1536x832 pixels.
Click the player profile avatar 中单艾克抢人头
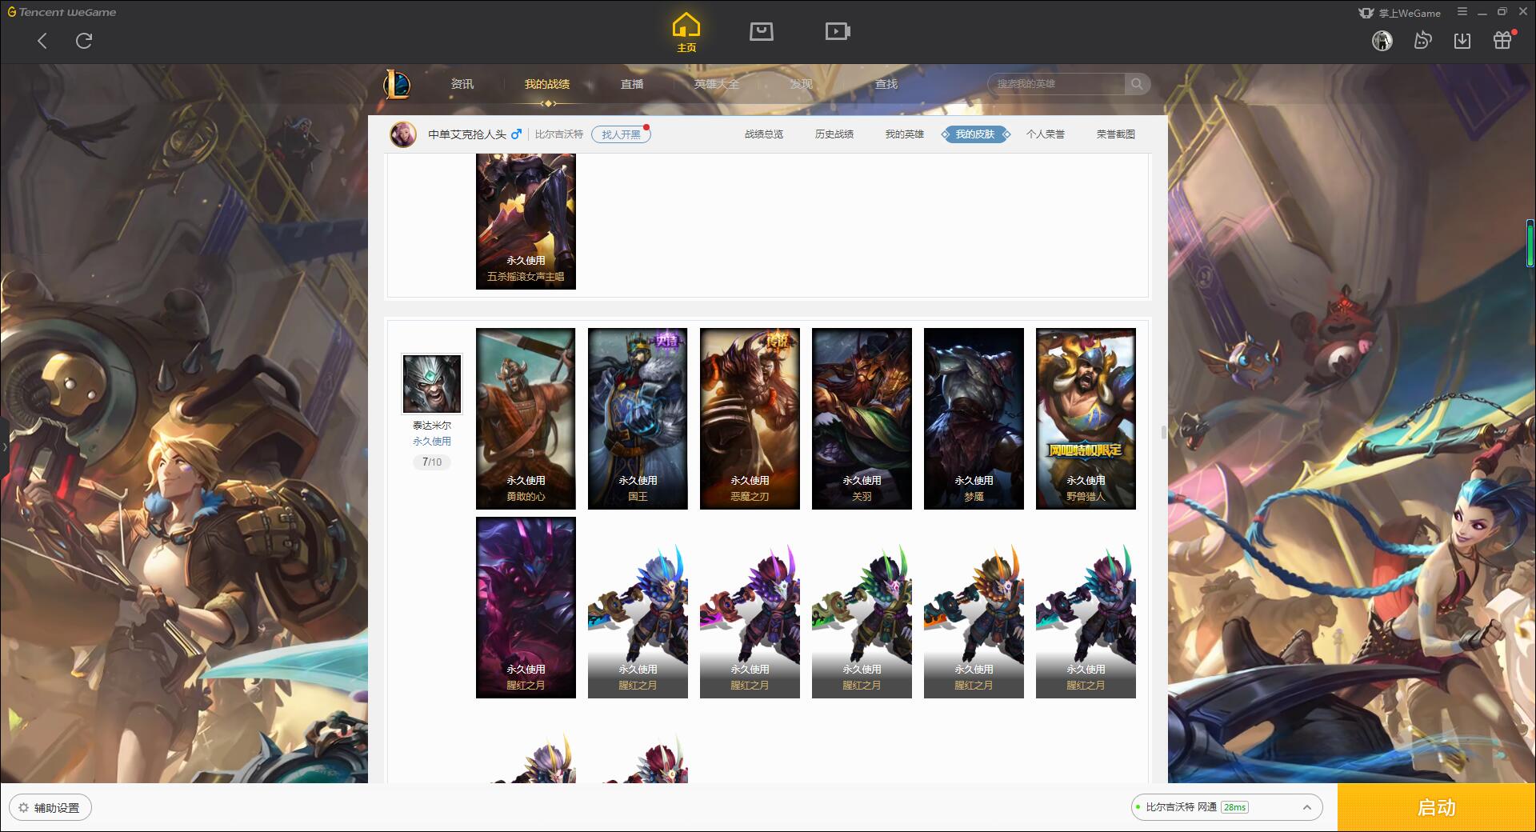pos(403,134)
